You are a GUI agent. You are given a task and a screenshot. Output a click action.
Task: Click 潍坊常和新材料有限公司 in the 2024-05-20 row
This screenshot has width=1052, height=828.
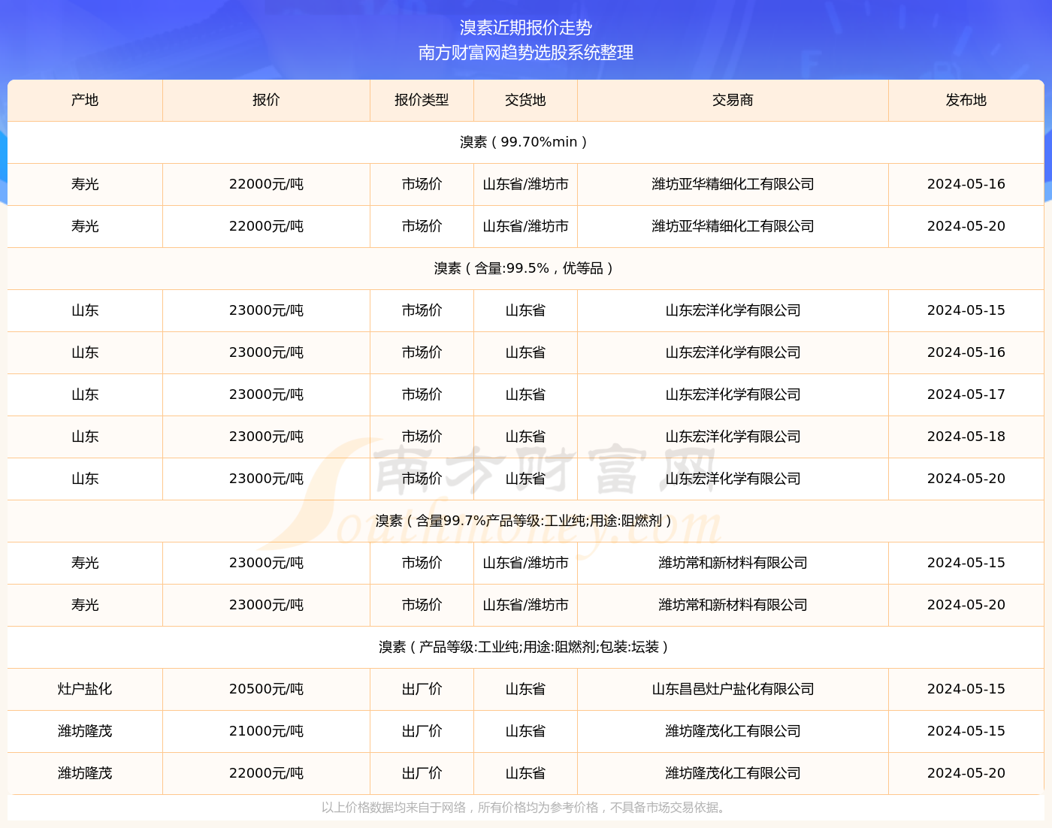[733, 605]
